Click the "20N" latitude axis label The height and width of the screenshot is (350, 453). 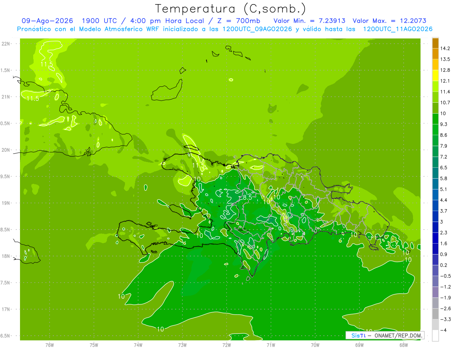point(6,150)
